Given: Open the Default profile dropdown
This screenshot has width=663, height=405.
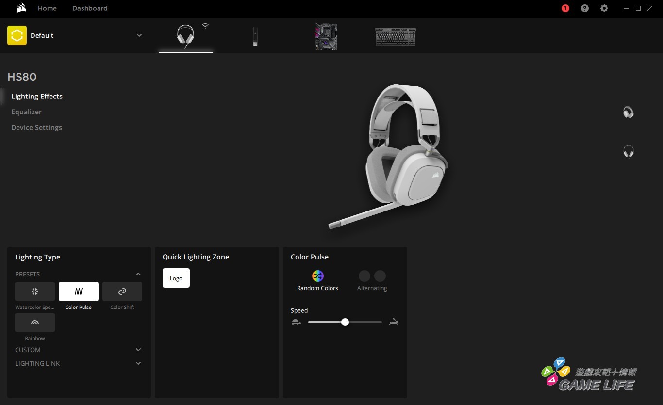Looking at the screenshot, I should [x=139, y=35].
